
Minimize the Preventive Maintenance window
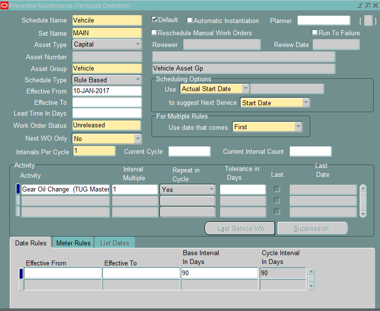(x=360, y=5)
